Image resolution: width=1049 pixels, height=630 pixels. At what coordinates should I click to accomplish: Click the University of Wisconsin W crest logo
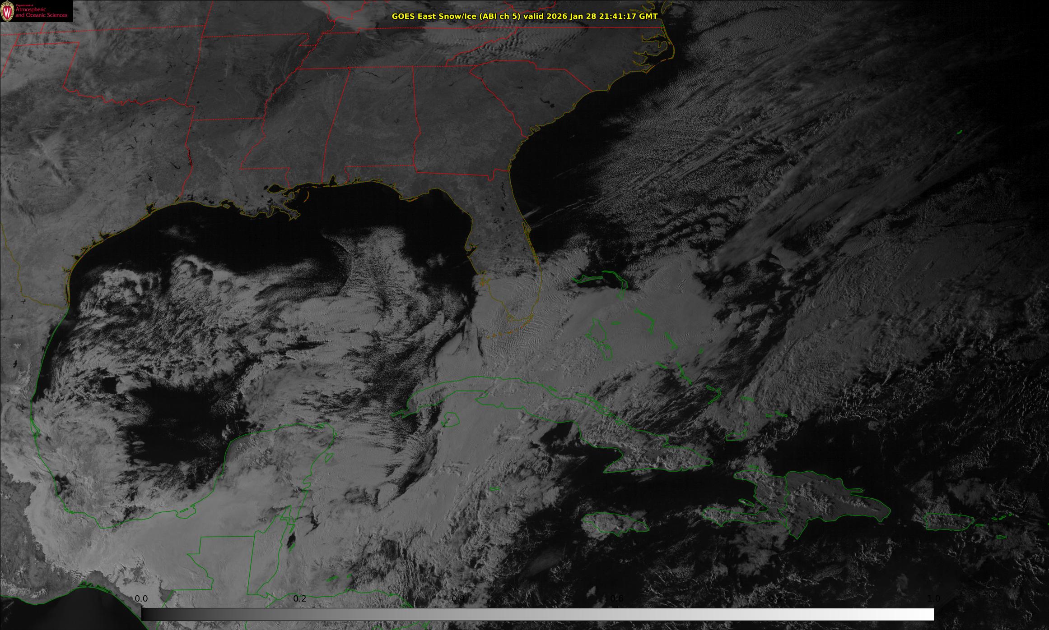pos(7,12)
